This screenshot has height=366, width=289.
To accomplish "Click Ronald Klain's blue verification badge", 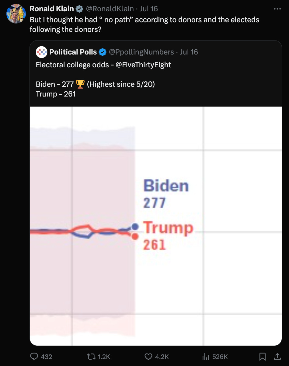I will (79, 9).
